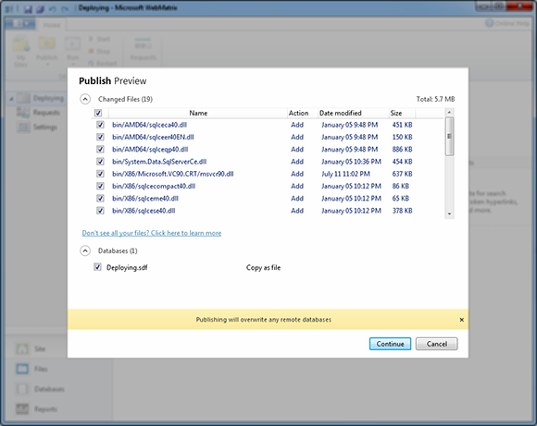Viewport: 537px width, 426px height.
Task: Click the Requests ribbon icon
Action: tap(143, 44)
